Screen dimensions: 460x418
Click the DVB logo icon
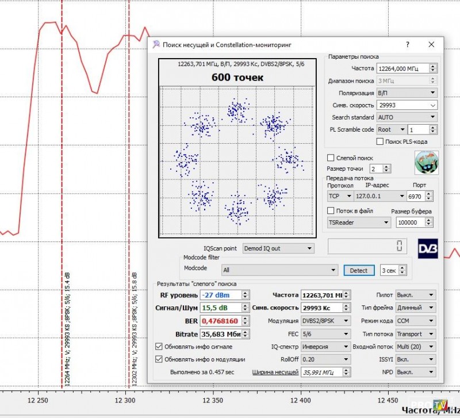[427, 247]
